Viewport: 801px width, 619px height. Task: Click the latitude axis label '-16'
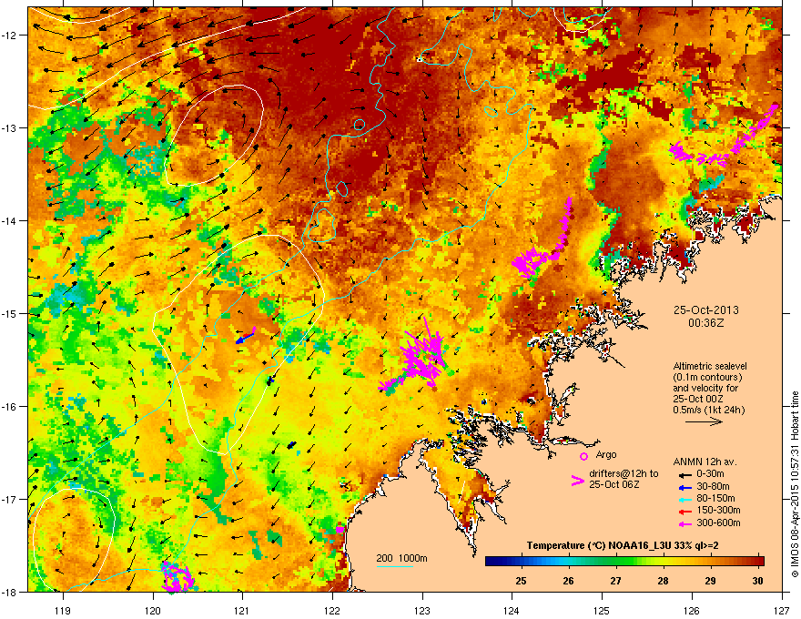click(x=10, y=407)
